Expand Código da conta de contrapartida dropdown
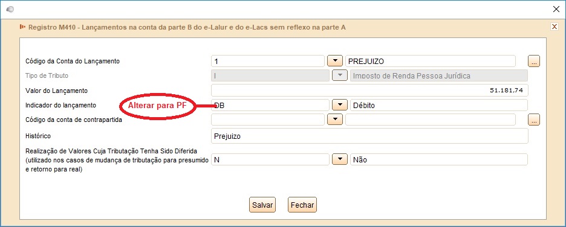 tap(334, 120)
